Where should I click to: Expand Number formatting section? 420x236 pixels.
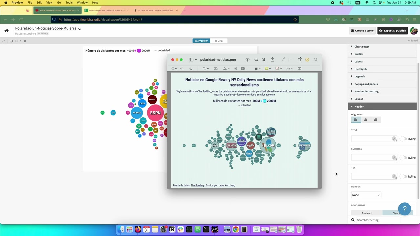[x=382, y=91]
